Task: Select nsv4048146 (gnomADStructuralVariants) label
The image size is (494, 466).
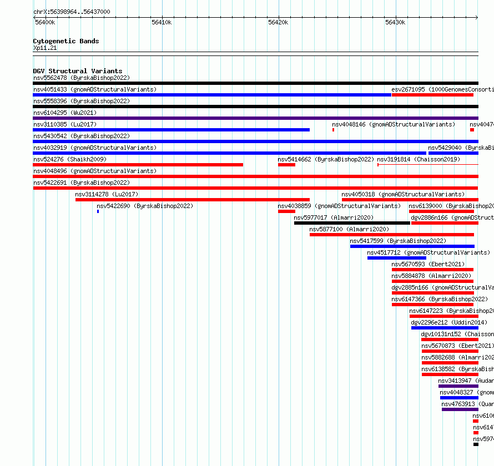Action: [x=394, y=124]
